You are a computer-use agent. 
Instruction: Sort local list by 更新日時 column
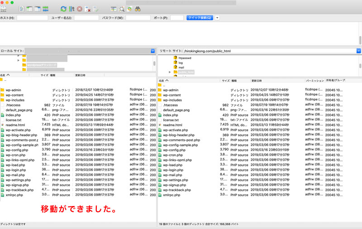click(80, 75)
